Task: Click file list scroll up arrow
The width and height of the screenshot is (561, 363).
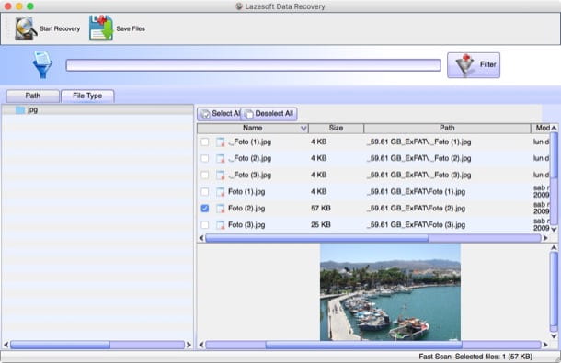Action: pyautogui.click(x=554, y=128)
